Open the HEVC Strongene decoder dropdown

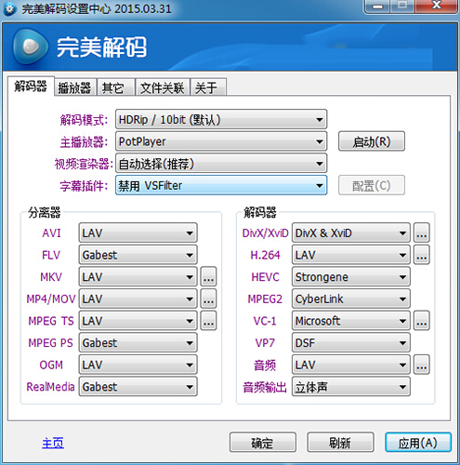351,276
